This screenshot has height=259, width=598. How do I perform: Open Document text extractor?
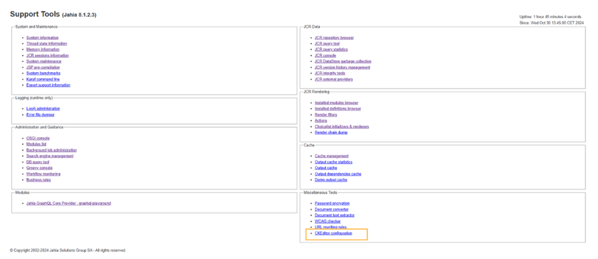[x=335, y=215]
